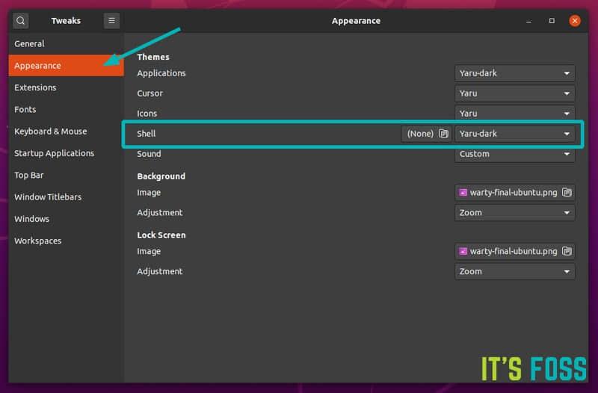Viewport: 598px width, 393px height.
Task: Expand the Cursor theme dropdown
Action: point(514,93)
